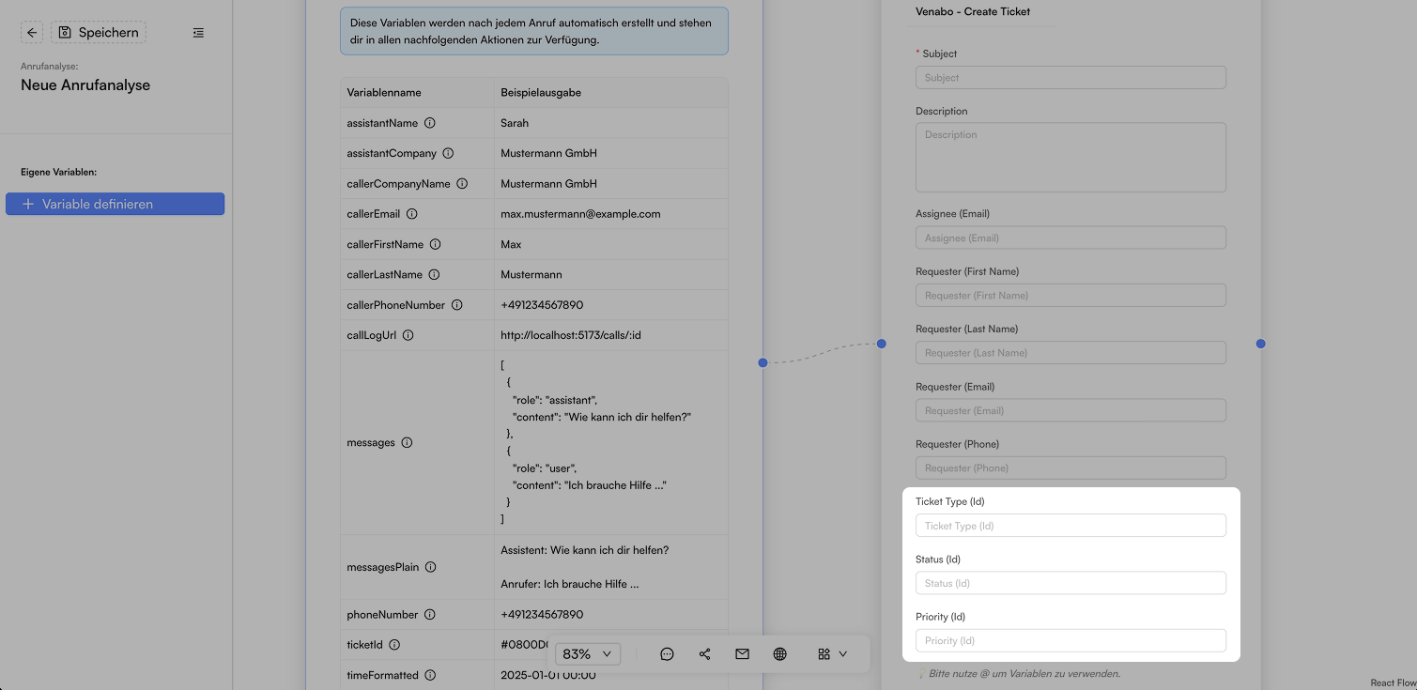The width and height of the screenshot is (1417, 690).
Task: Click the Assignee (Email) input field
Action: [1070, 238]
